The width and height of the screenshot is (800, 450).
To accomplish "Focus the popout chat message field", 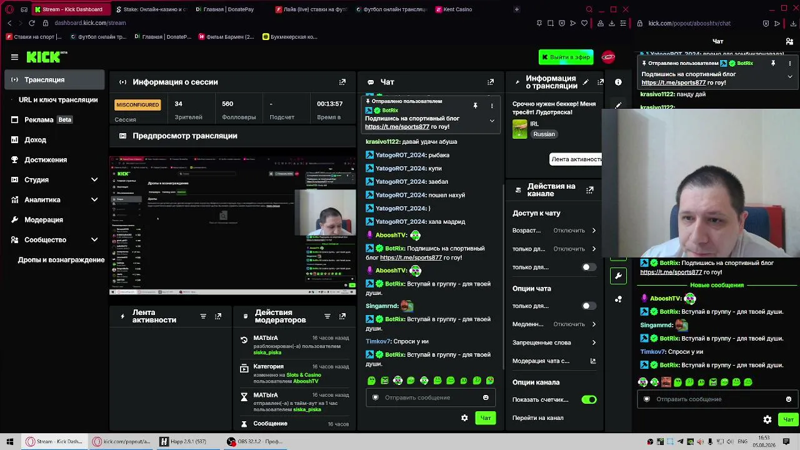I will tap(717, 399).
